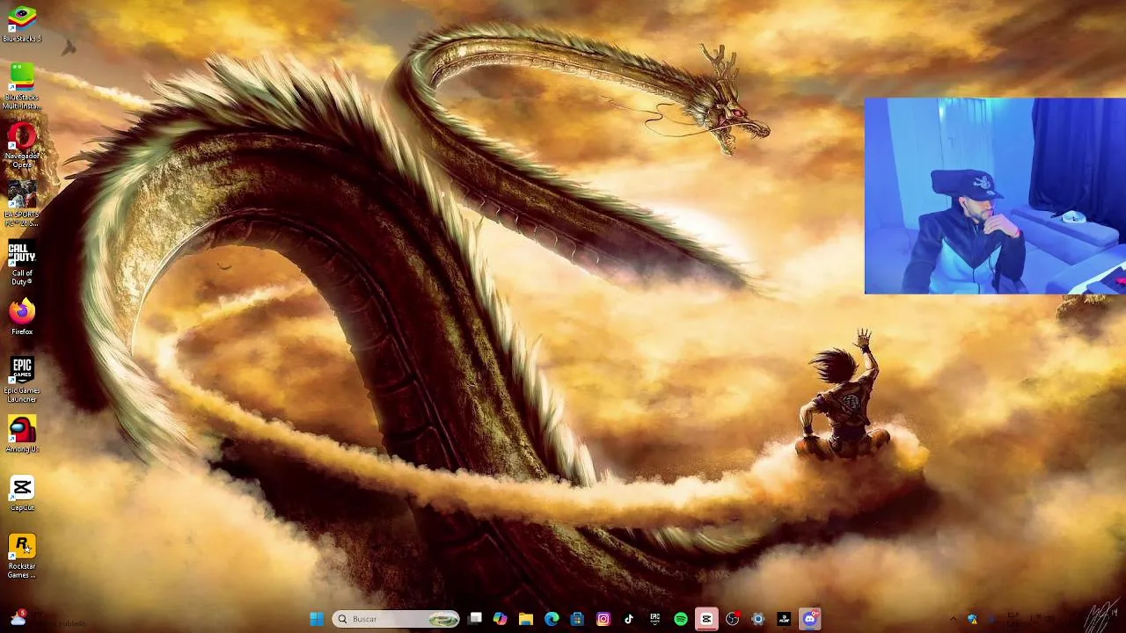
Task: Select the Navegador Opera desktop icon
Action: tap(22, 145)
